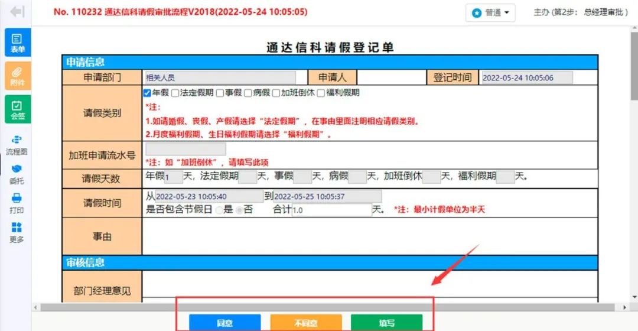Click the horizontal scrollbar right arrow

[624, 307]
